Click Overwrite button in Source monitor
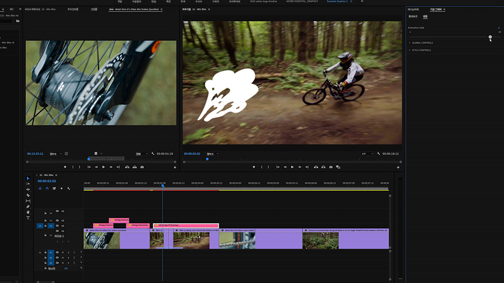 coord(134,167)
